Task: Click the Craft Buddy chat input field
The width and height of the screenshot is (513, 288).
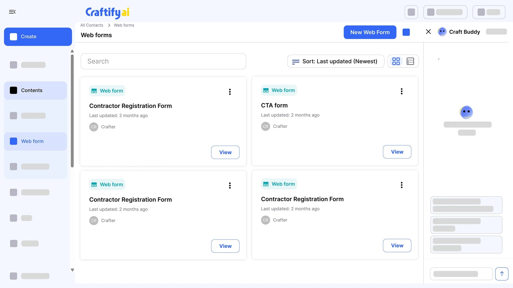Action: [x=461, y=274]
